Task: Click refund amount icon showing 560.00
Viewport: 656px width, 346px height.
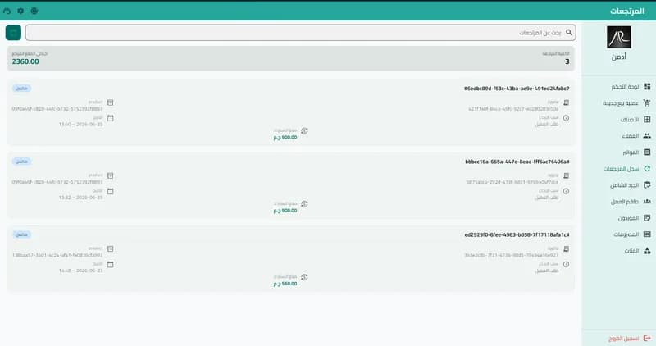Action: click(x=304, y=277)
